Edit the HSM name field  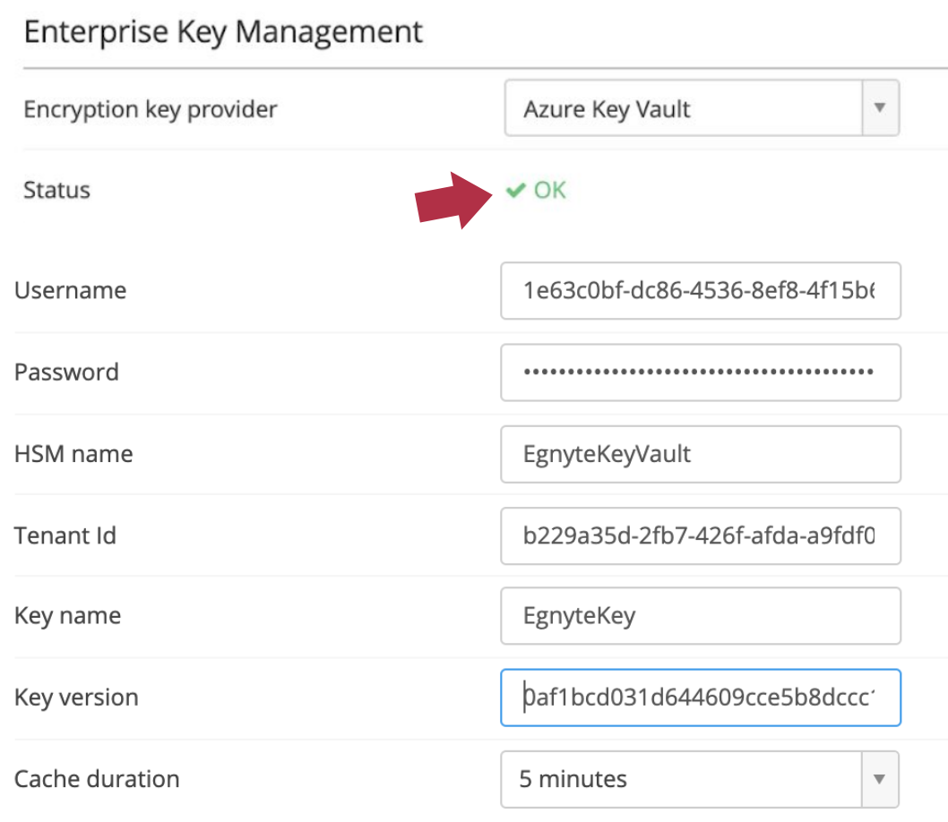pyautogui.click(x=701, y=454)
